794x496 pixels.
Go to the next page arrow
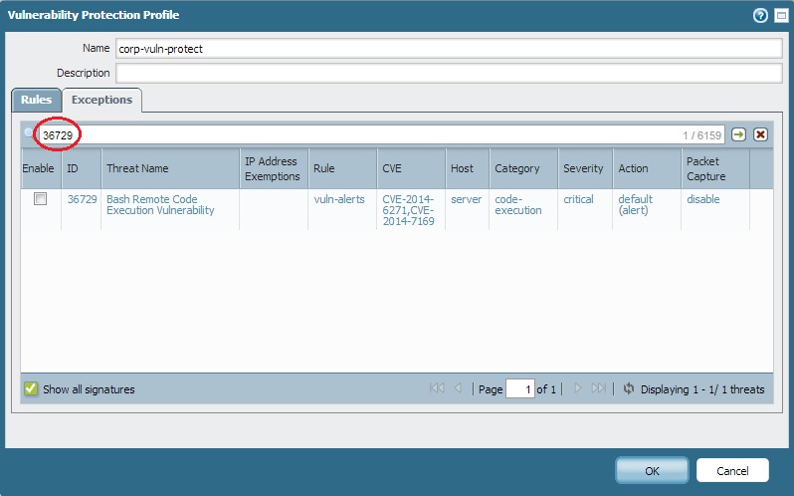pyautogui.click(x=577, y=388)
